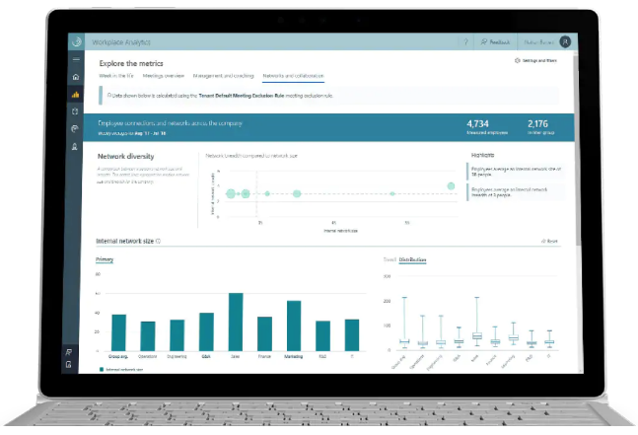This screenshot has height=435, width=638.
Task: Open the sidebar icon below the chart icon
Action: tap(75, 111)
